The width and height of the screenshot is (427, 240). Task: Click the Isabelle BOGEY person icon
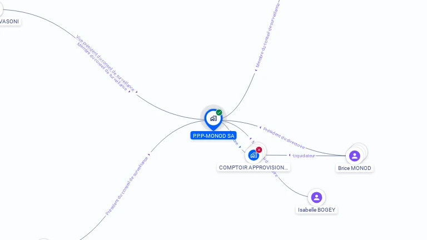click(316, 198)
